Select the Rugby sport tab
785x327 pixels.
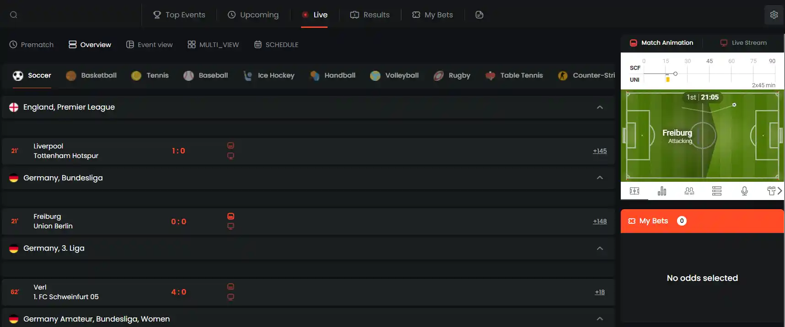click(452, 75)
